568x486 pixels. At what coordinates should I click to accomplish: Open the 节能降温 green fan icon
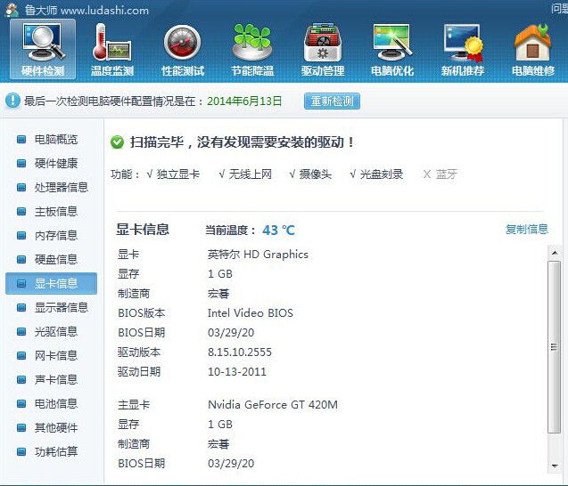click(252, 50)
